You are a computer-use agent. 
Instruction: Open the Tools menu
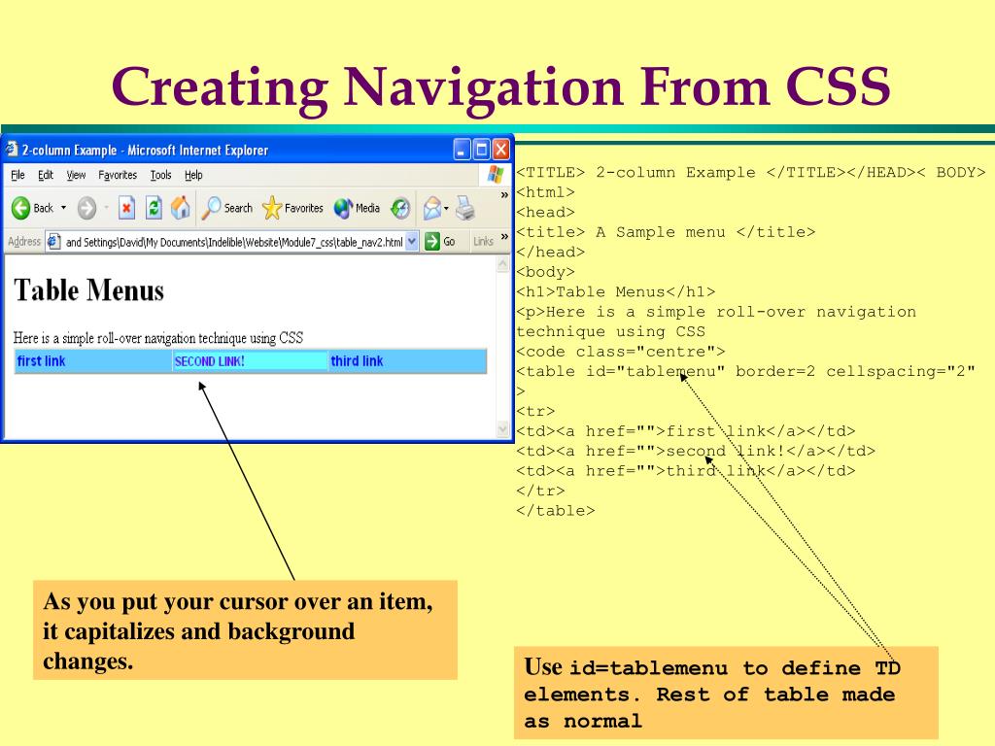[x=160, y=175]
